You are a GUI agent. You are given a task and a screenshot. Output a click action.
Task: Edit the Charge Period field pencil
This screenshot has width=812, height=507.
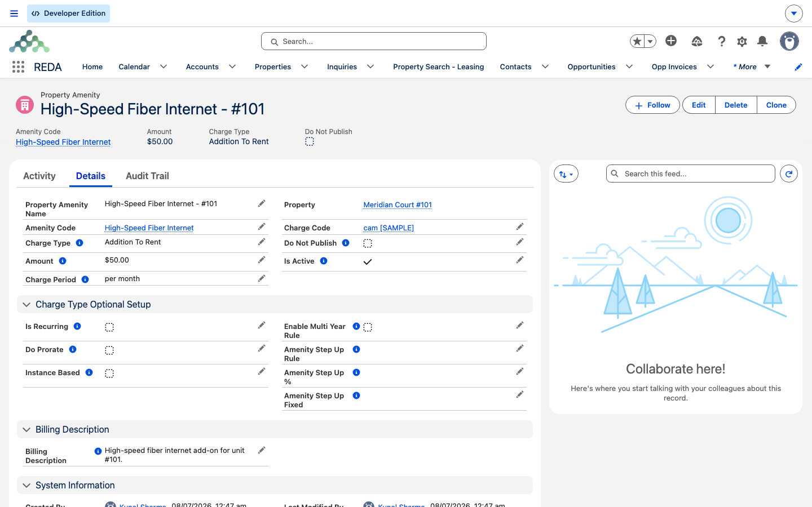pyautogui.click(x=262, y=278)
